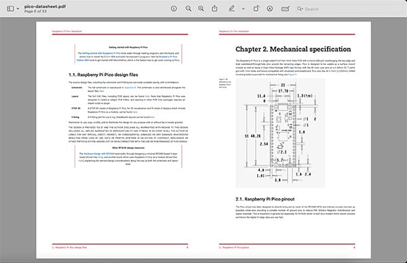
Task: Open search options via magnifier icon
Action: [x=300, y=9]
